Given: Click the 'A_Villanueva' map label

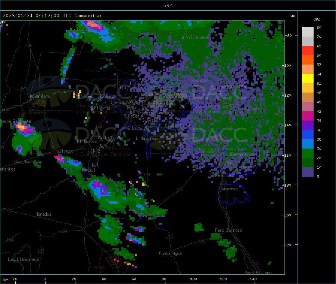Looking at the screenshot, I should [195, 37].
